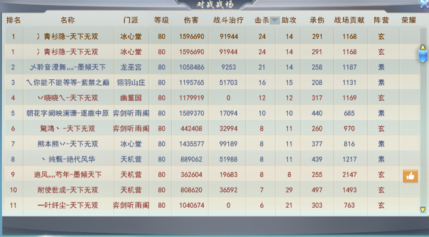This screenshot has height=237, width=429.
Task: Sort by 战斗治疗 column header
Action: pyautogui.click(x=228, y=20)
